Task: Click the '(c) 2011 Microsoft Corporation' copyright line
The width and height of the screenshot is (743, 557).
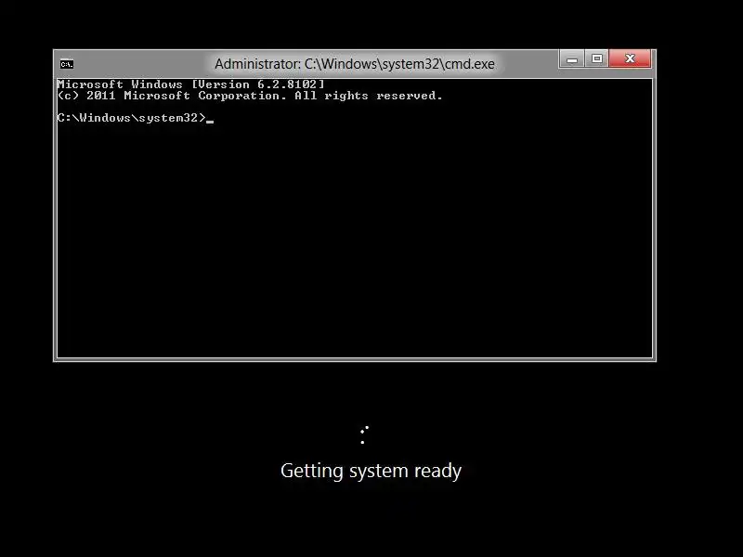Action: click(250, 96)
